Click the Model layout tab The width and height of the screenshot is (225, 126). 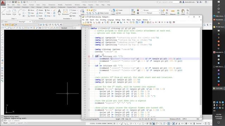click(x=6, y=123)
